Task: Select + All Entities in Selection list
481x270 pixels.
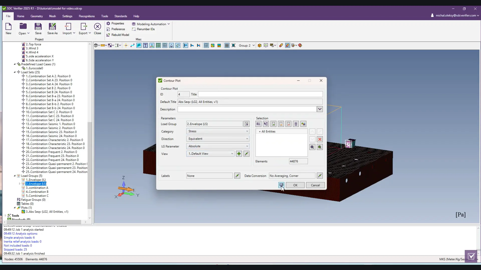Action: (281, 131)
